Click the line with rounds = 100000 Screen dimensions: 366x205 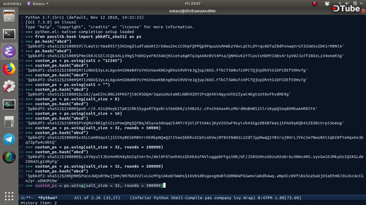click(94, 147)
